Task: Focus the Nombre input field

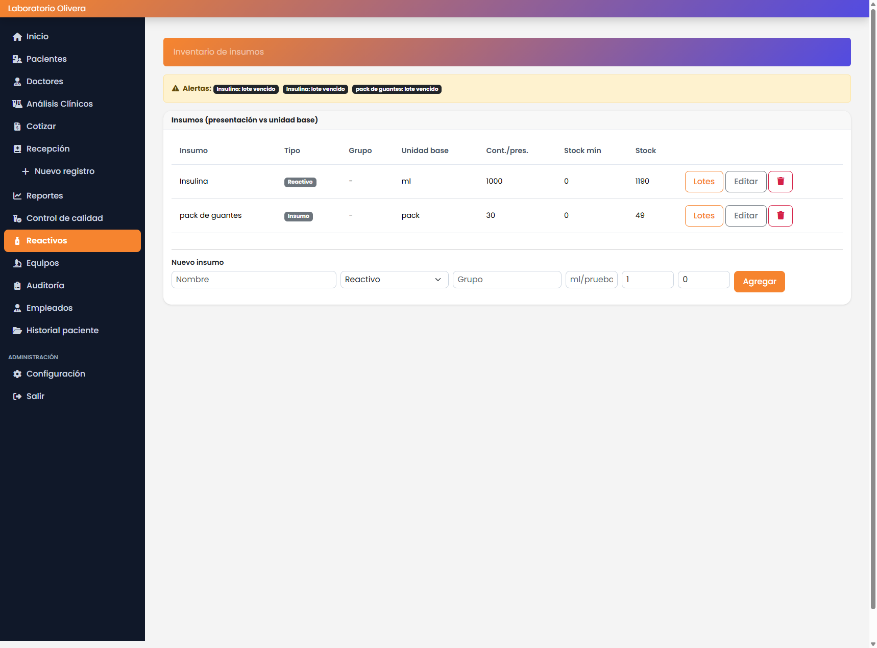Action: coord(254,280)
